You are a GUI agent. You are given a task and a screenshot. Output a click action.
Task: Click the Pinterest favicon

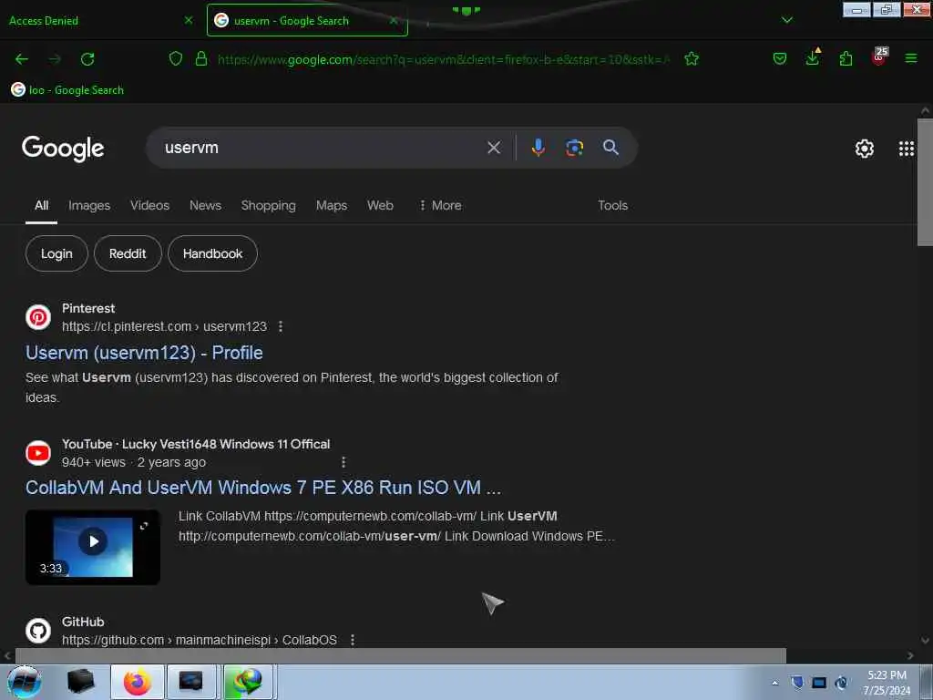[38, 317]
